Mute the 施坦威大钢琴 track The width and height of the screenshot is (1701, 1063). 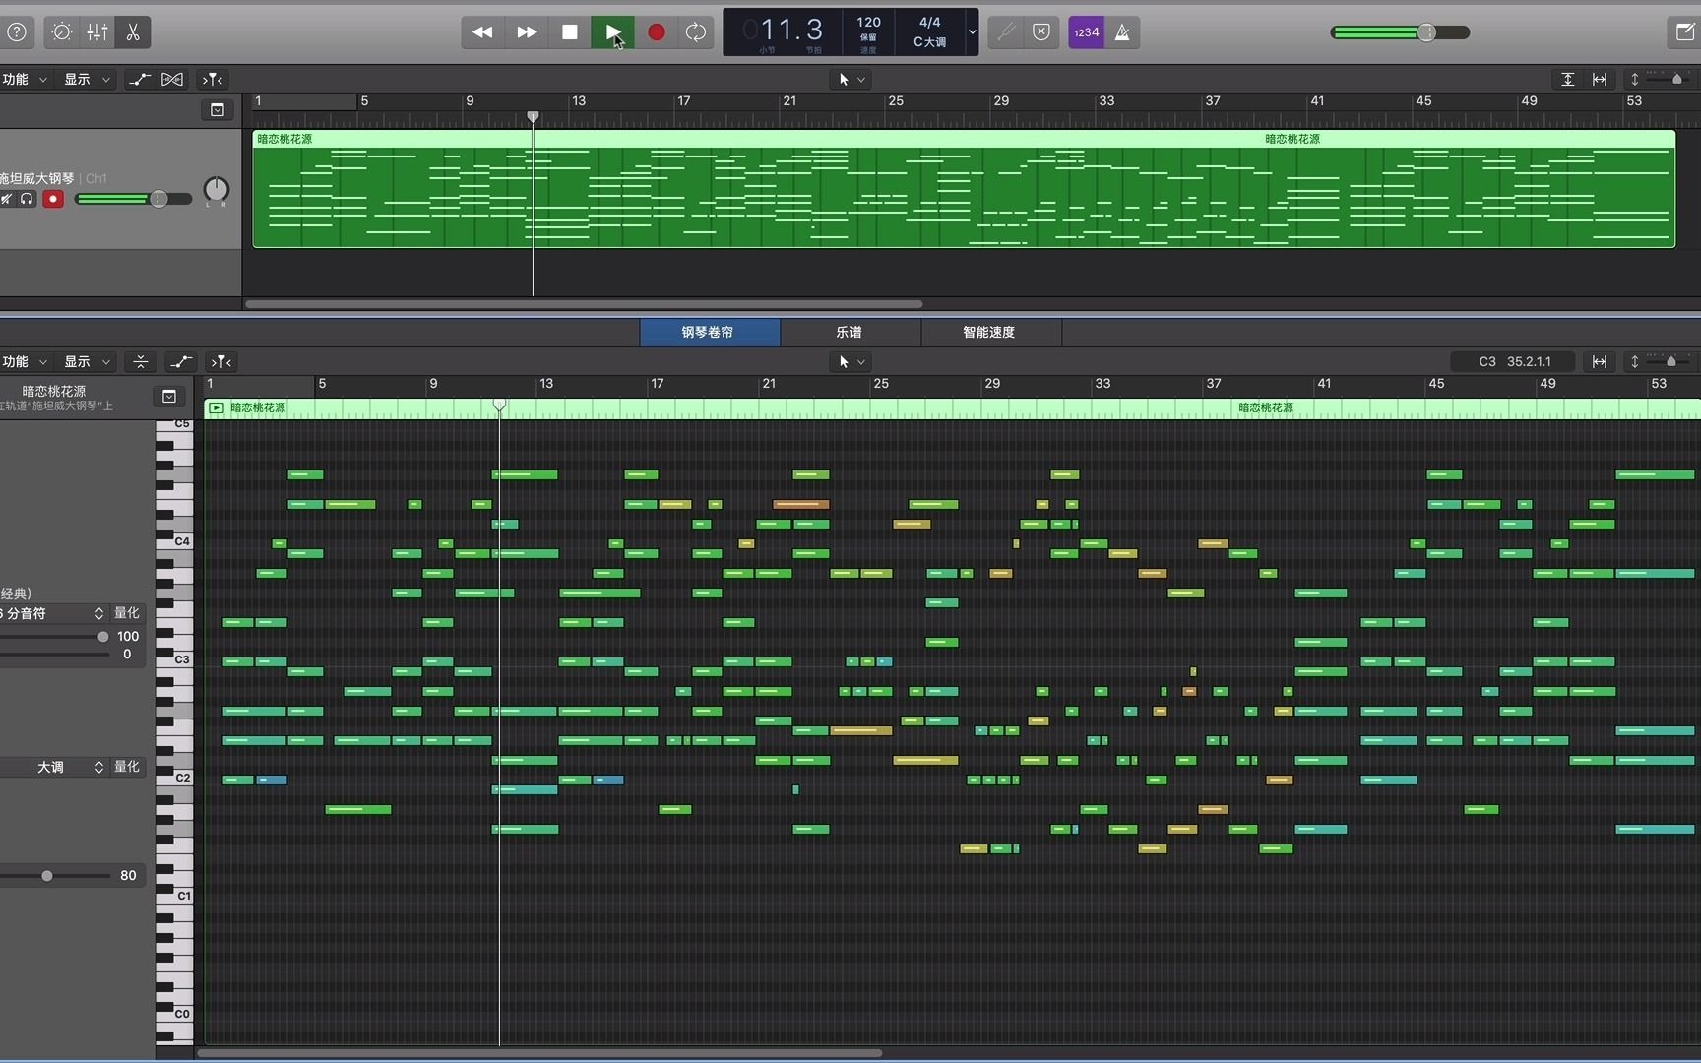tap(7, 199)
